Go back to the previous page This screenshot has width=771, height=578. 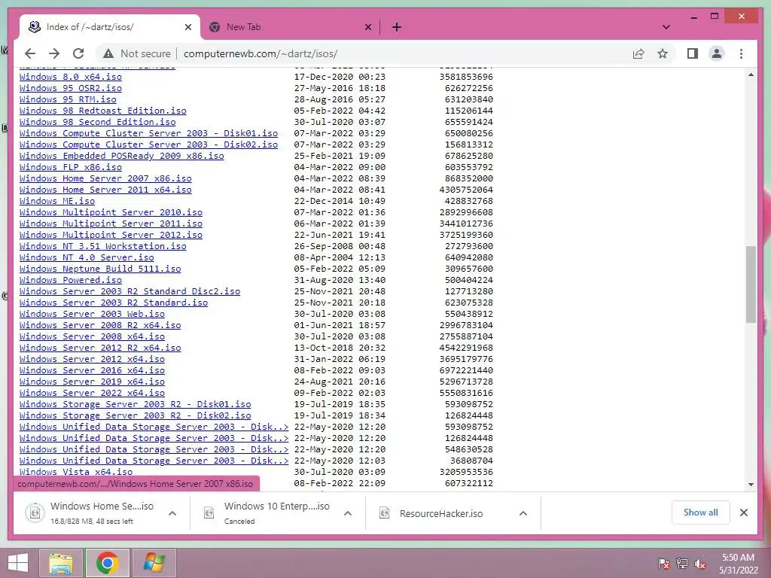[30, 53]
